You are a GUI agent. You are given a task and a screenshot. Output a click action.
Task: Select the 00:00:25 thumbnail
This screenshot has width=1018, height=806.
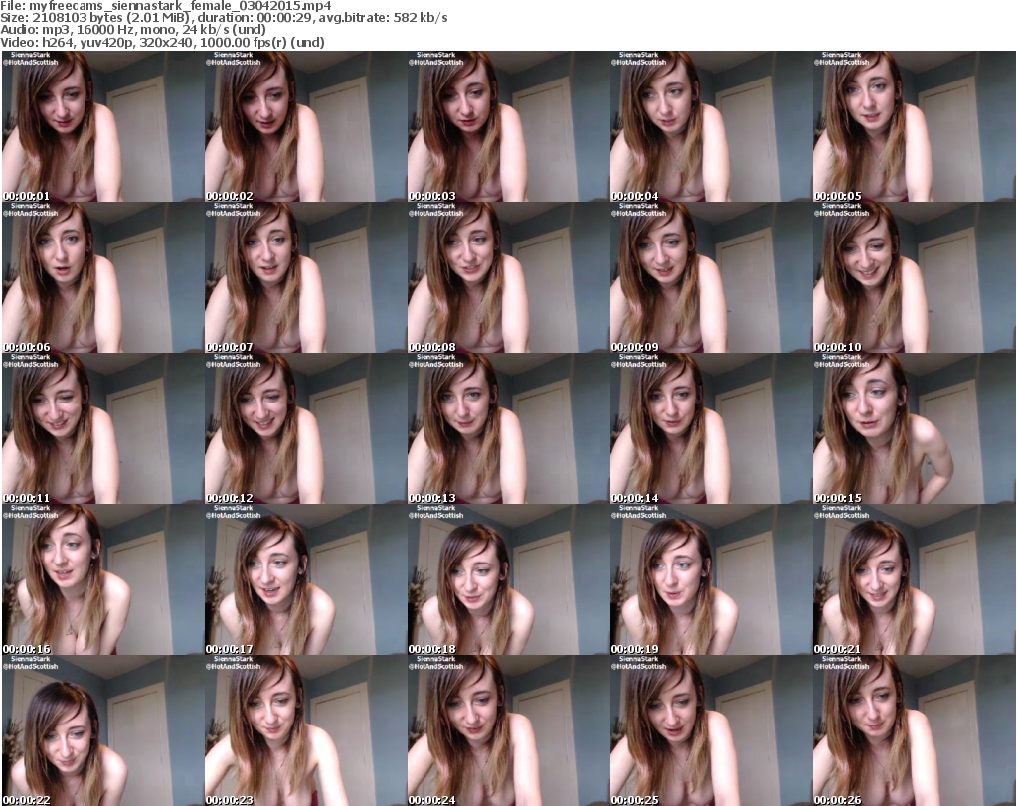pyautogui.click(x=711, y=730)
